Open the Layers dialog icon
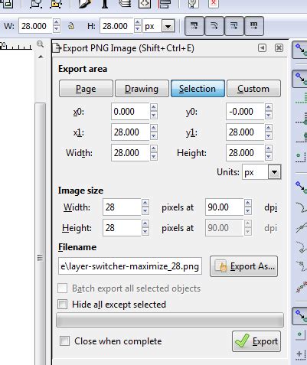The image size is (307, 365). 125,4
